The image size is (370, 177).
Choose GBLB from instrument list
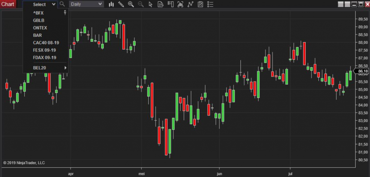[x=38, y=21]
